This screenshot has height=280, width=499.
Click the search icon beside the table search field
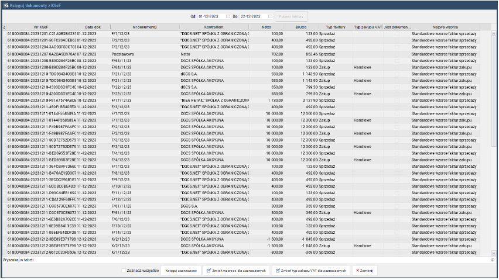click(493, 260)
